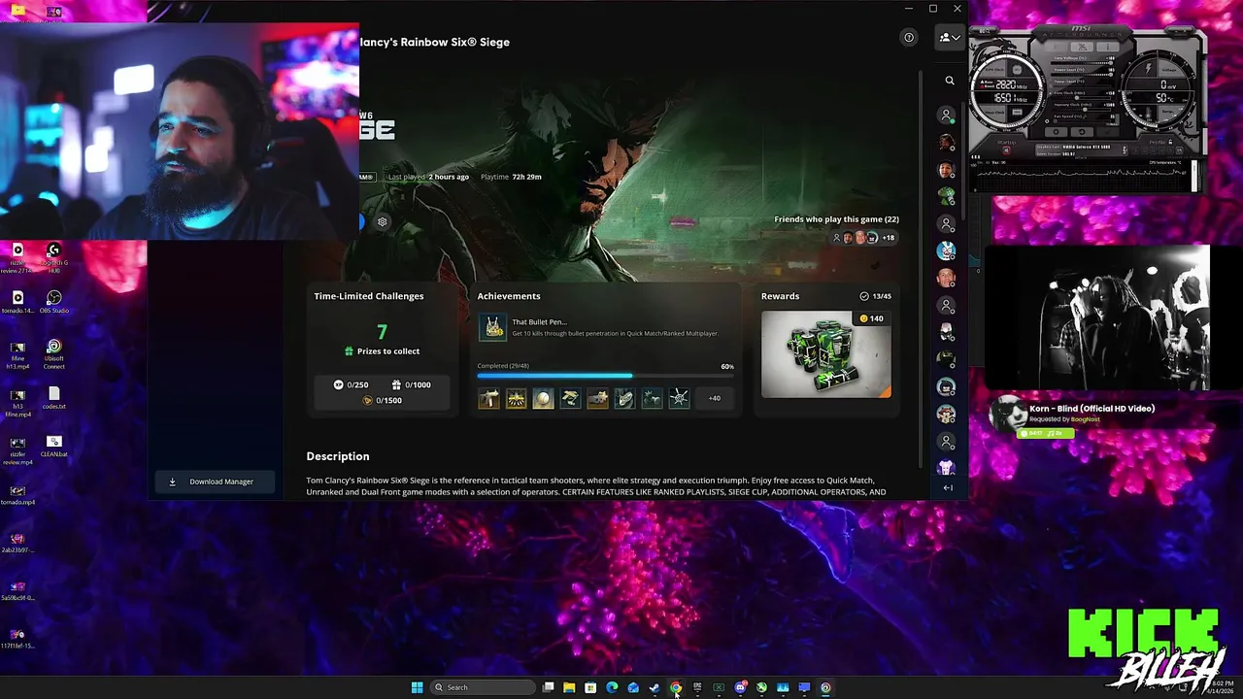
Task: Select CLEAN.bat desktop file
Action: point(53,447)
